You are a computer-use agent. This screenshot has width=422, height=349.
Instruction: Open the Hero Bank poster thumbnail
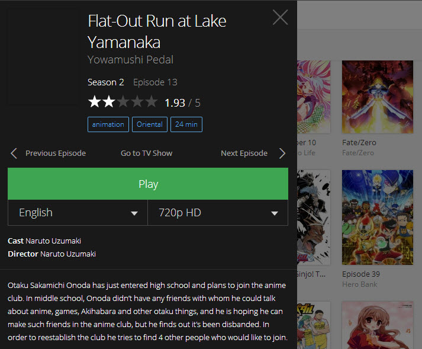(x=378, y=217)
